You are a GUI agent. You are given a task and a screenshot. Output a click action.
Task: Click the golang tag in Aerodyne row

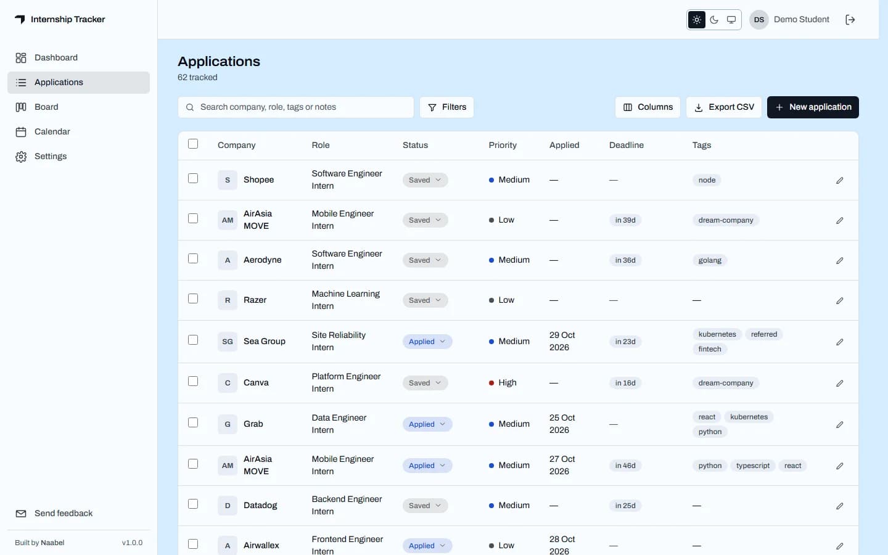710,260
